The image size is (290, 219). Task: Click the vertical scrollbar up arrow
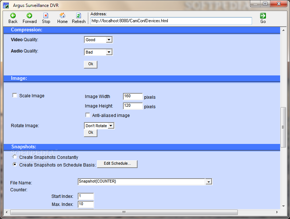click(283, 30)
